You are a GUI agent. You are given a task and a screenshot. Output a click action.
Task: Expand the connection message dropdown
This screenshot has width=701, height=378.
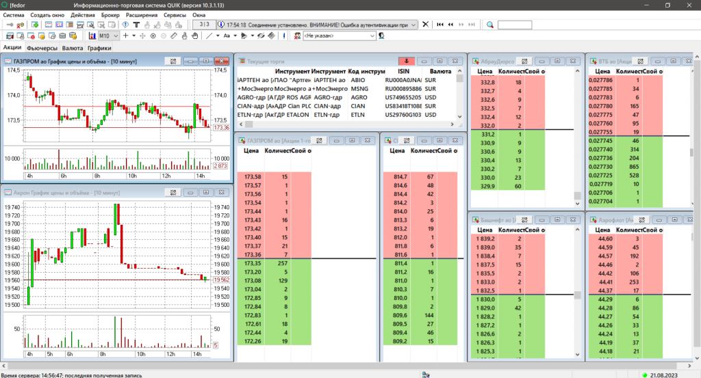pyautogui.click(x=412, y=25)
